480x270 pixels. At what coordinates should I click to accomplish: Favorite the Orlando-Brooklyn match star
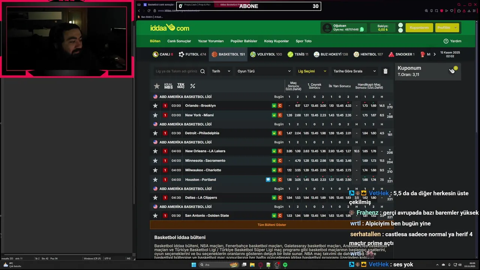[155, 106]
